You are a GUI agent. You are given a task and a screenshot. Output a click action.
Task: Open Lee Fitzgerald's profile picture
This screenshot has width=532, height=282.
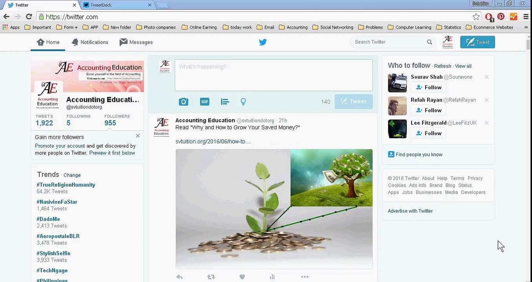pos(397,129)
